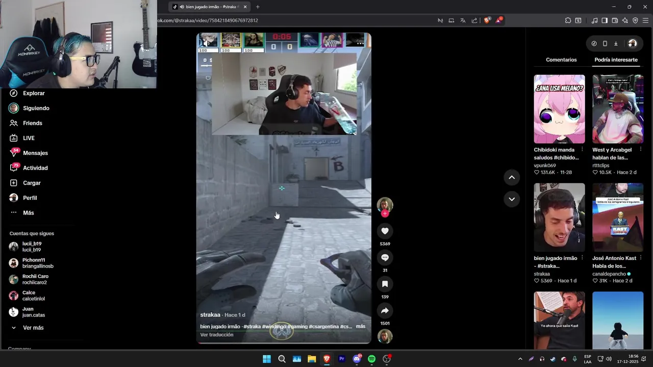Open Explorar in the sidebar
The height and width of the screenshot is (367, 653).
[x=34, y=93]
